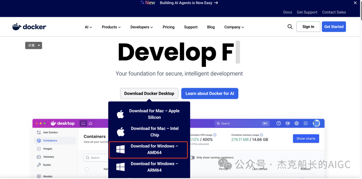This screenshot has width=362, height=179.
Task: Choose Download for Mac – Apple Silicon
Action: [x=149, y=114]
